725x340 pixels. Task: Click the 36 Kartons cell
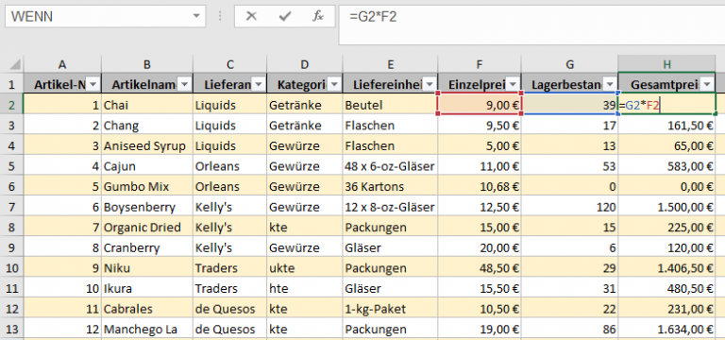(x=390, y=187)
